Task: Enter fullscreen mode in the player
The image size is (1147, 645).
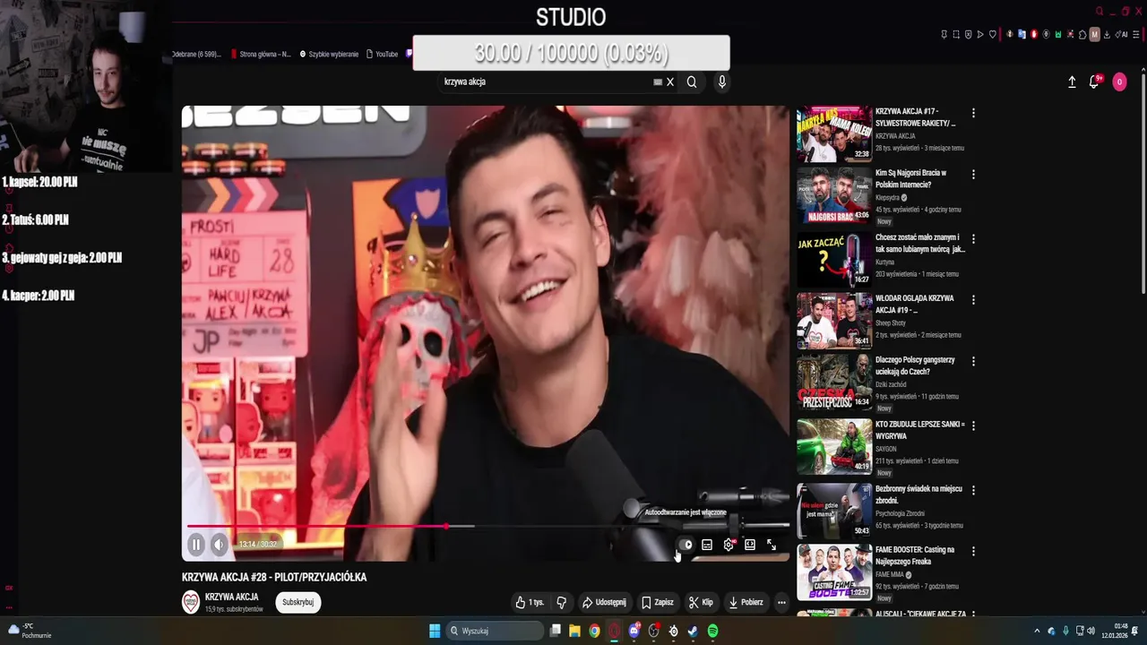Action: tap(772, 545)
